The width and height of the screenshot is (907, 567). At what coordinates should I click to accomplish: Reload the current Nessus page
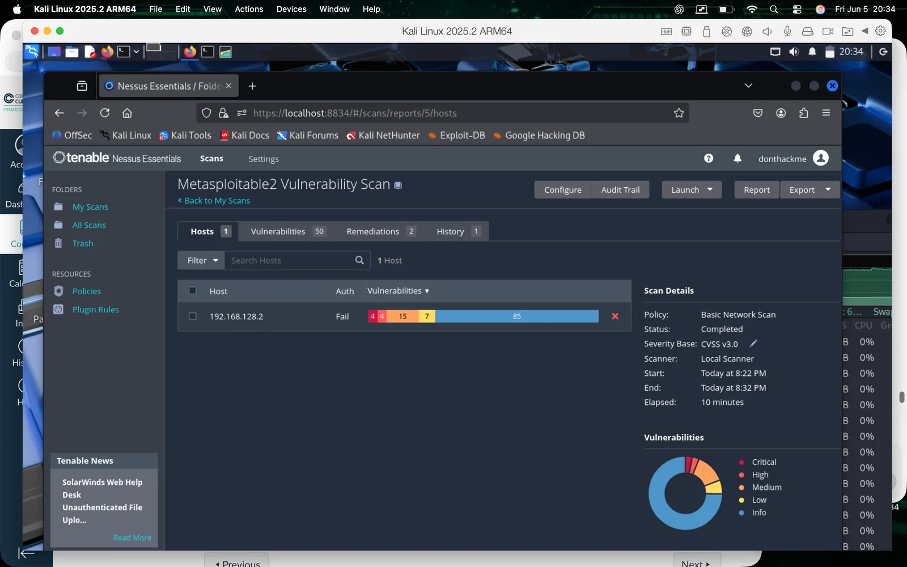105,113
